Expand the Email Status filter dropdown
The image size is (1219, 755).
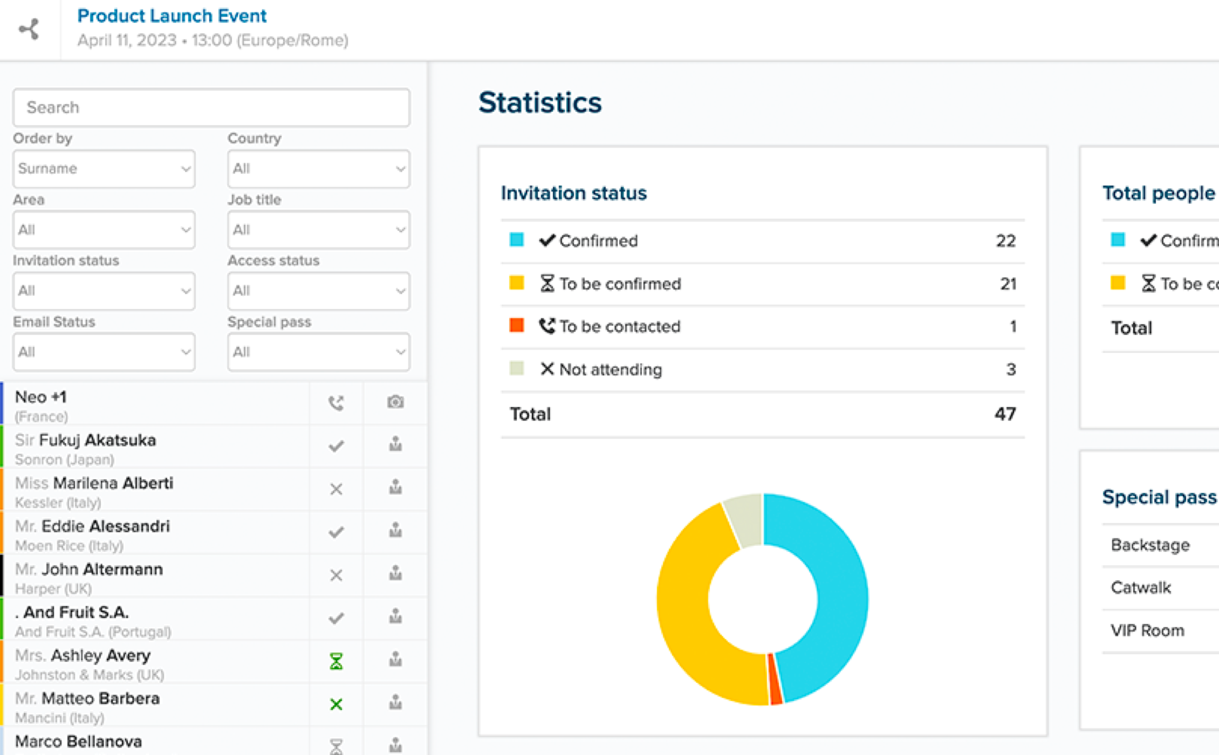pyautogui.click(x=104, y=352)
